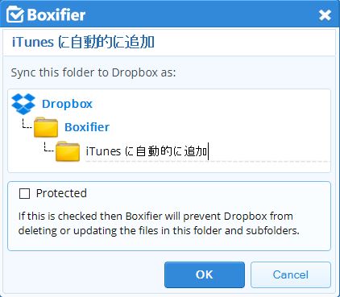Click the tree connector before Boxifier folder
Screen dimensions: 340x297
(27, 124)
